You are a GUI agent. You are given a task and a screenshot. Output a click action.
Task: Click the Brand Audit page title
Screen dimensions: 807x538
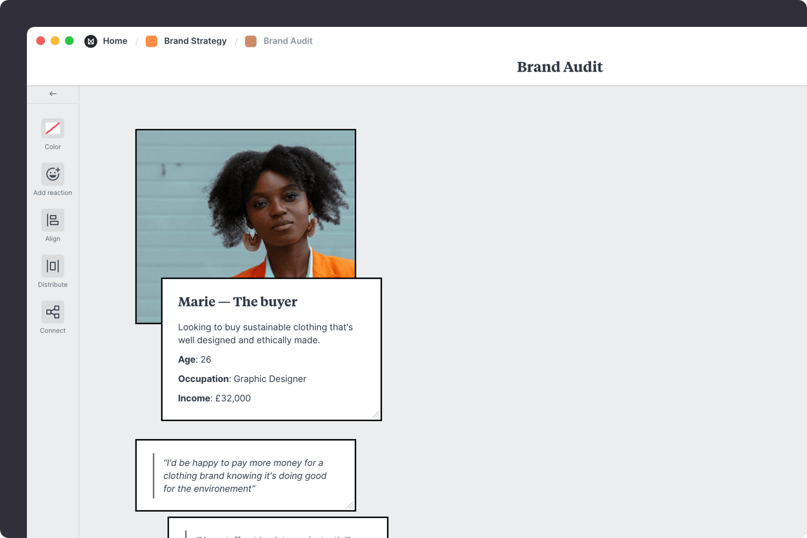560,67
